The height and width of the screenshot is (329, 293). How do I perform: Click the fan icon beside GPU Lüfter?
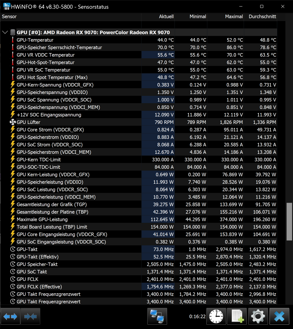[13, 122]
